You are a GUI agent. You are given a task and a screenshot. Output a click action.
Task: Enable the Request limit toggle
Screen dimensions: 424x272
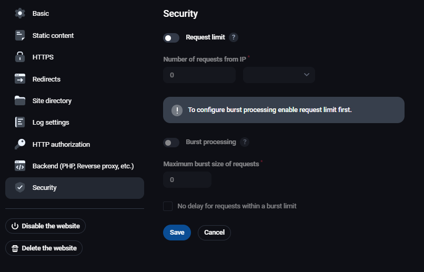171,38
